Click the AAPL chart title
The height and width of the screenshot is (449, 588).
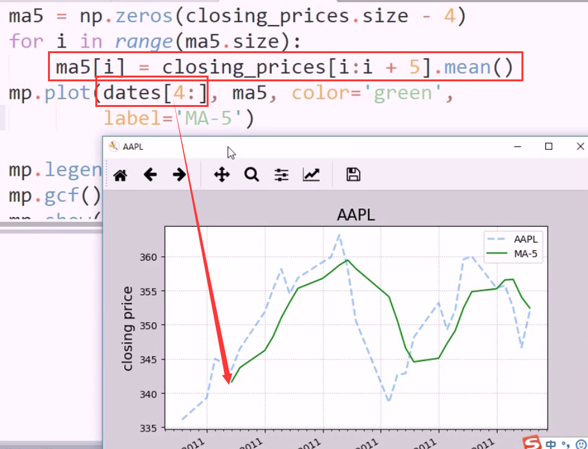[x=356, y=215]
